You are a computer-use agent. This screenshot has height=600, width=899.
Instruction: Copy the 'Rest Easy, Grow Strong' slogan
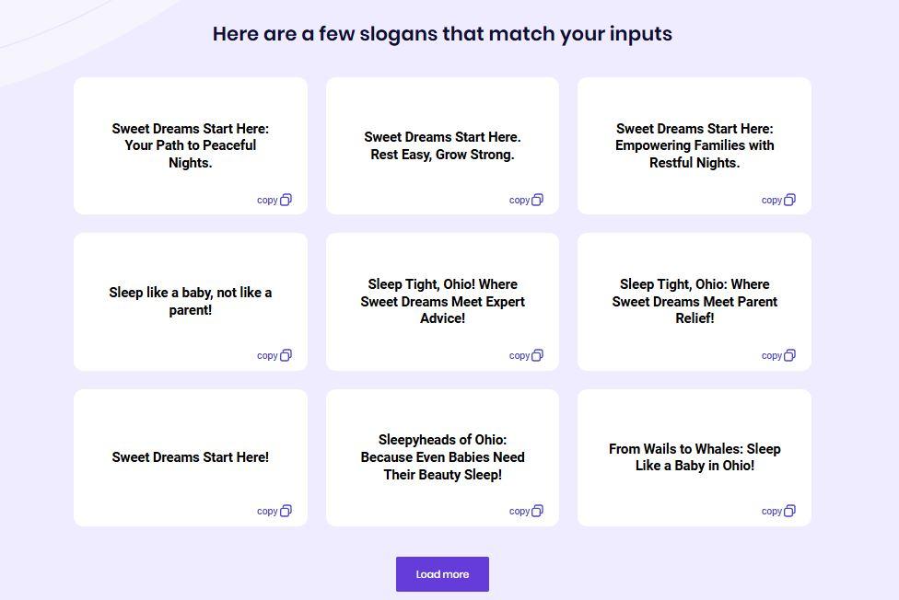(526, 200)
